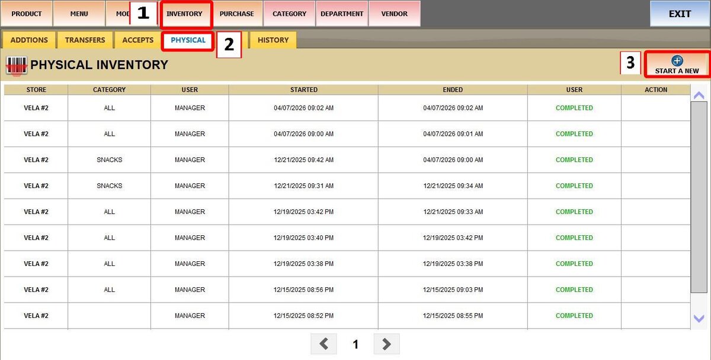The width and height of the screenshot is (711, 360).
Task: Click the ACTION column header
Action: (x=656, y=90)
